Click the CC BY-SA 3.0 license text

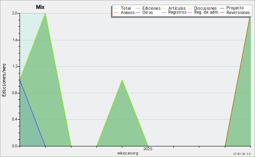[x=242, y=154]
